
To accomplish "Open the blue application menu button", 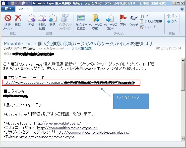I will (8, 9).
